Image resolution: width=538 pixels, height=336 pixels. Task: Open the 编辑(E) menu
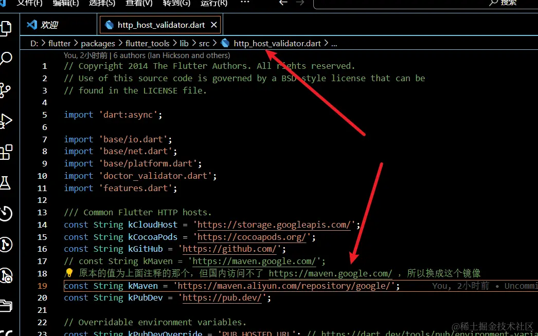tap(65, 3)
